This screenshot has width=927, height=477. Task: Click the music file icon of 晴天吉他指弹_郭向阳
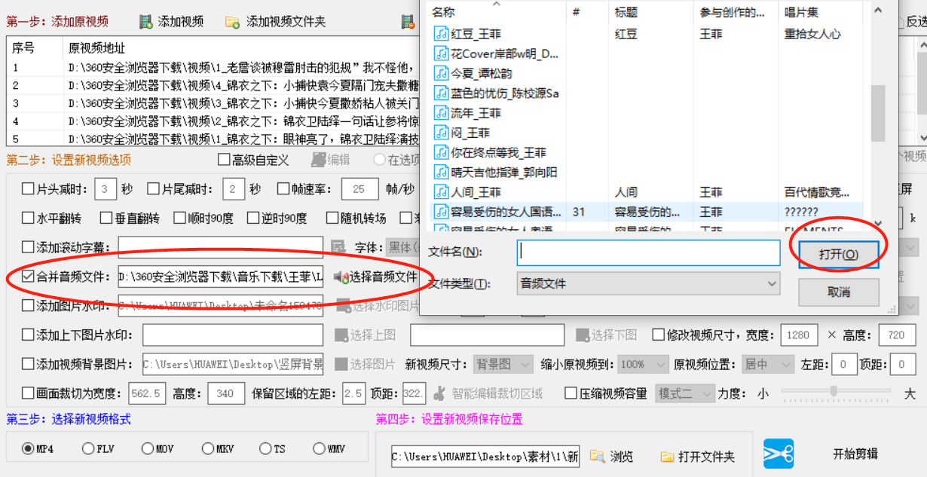click(x=441, y=172)
